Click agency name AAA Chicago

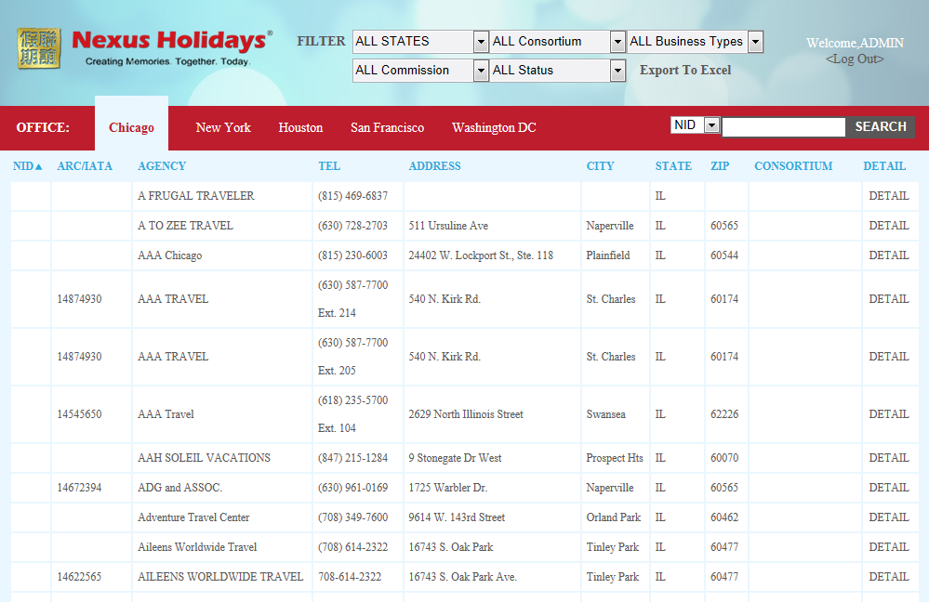170,255
